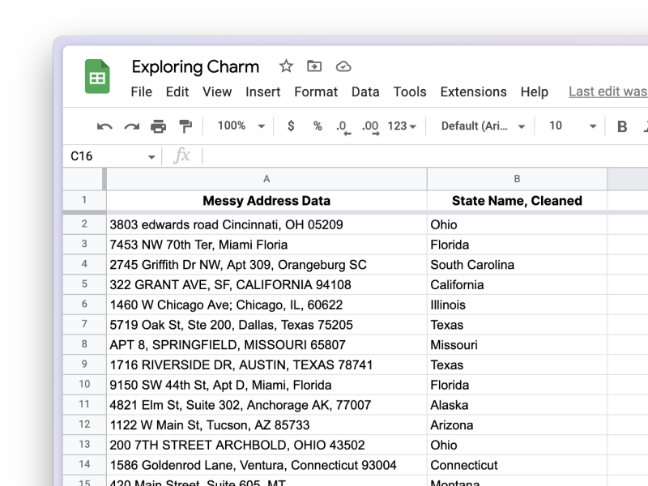
Task: Decrease decimal places
Action: [x=343, y=126]
